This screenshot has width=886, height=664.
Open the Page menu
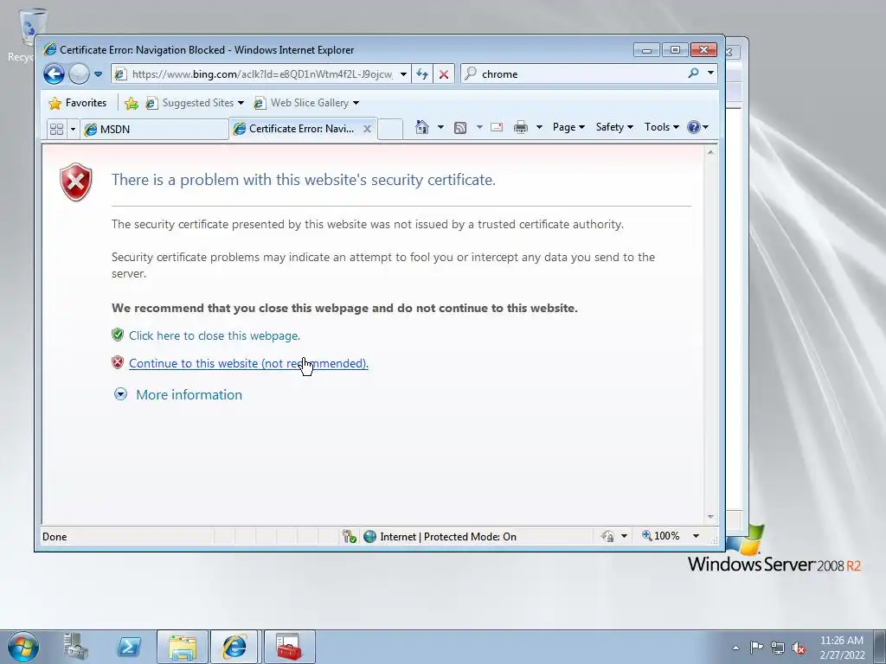tap(568, 127)
